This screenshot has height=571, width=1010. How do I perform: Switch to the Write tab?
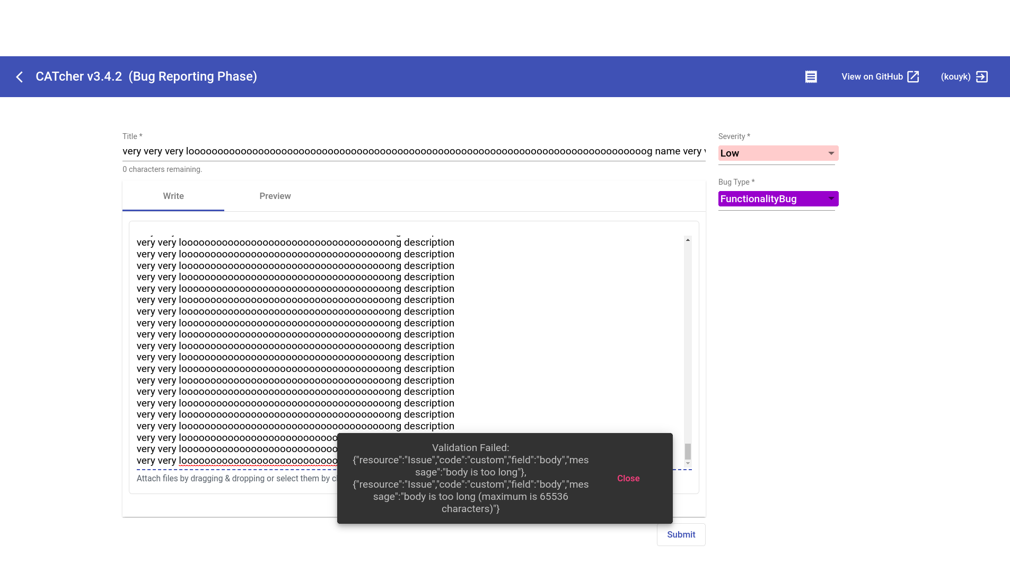click(x=173, y=196)
